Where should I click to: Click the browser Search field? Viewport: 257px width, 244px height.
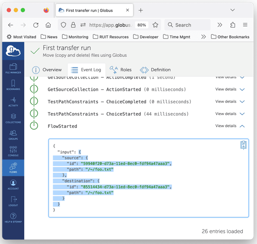[187, 25]
